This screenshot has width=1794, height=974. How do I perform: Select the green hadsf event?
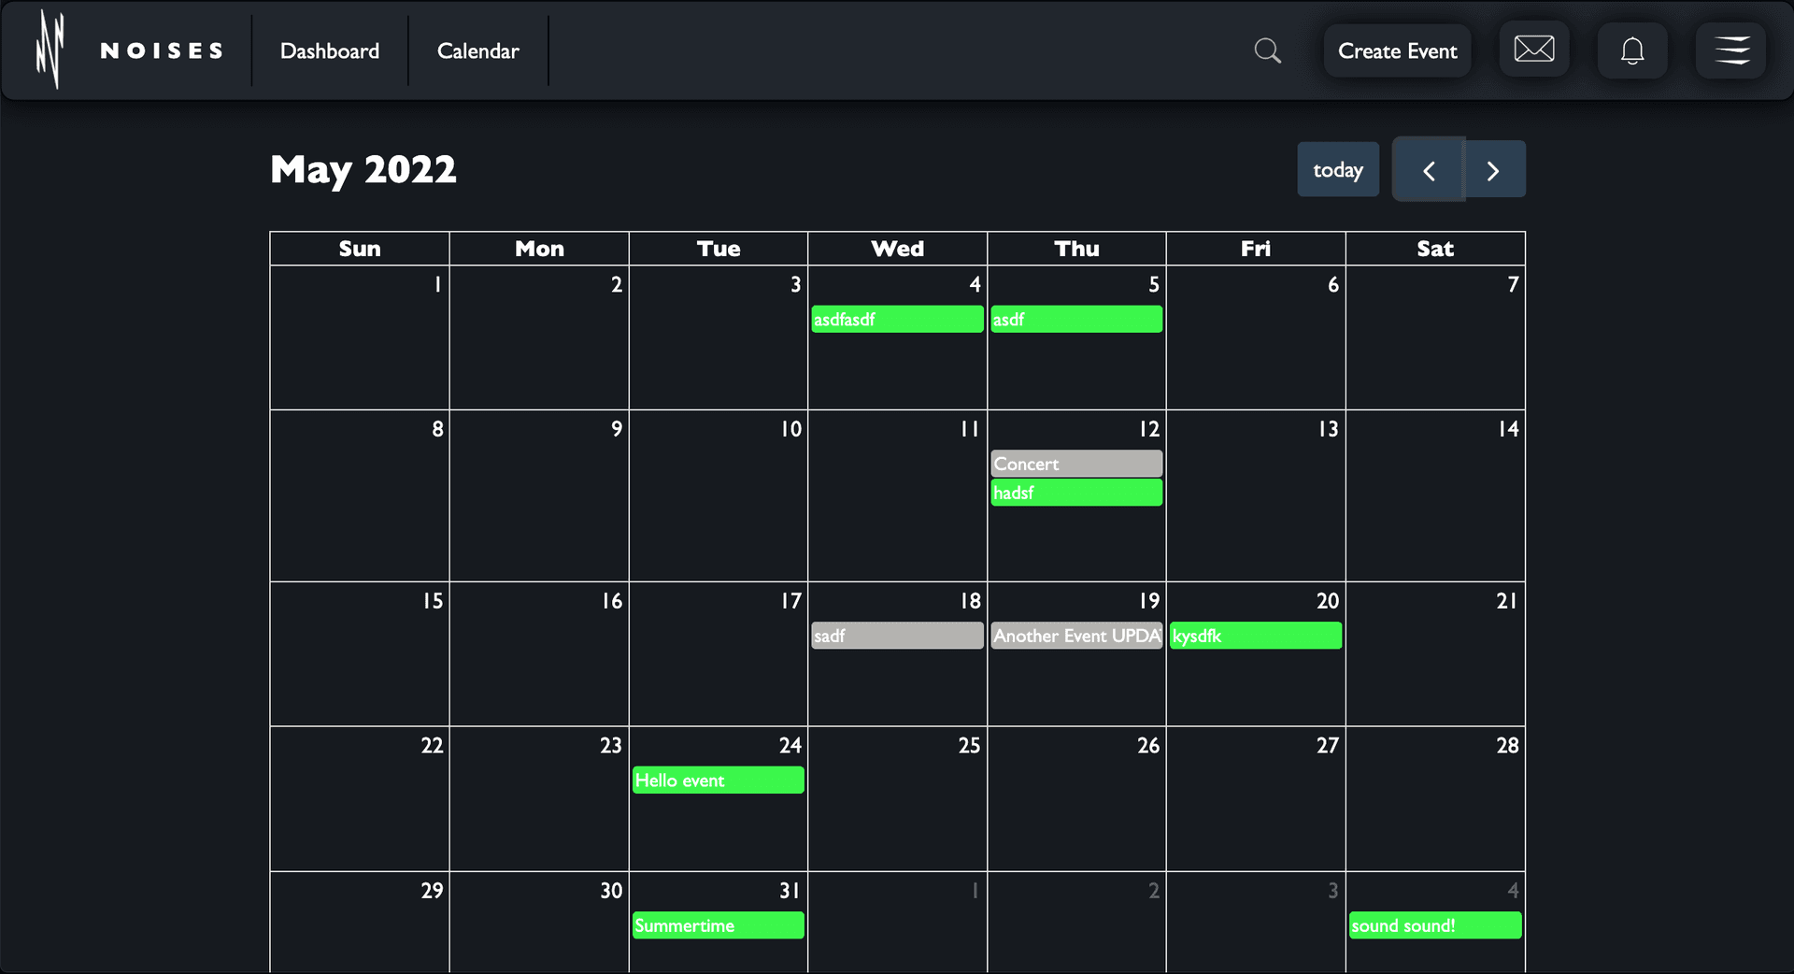pos(1076,493)
